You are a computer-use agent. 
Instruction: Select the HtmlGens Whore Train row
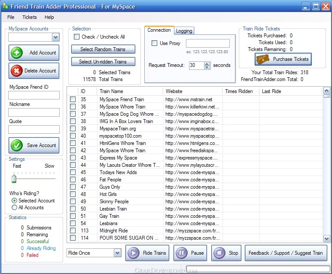click(195, 143)
